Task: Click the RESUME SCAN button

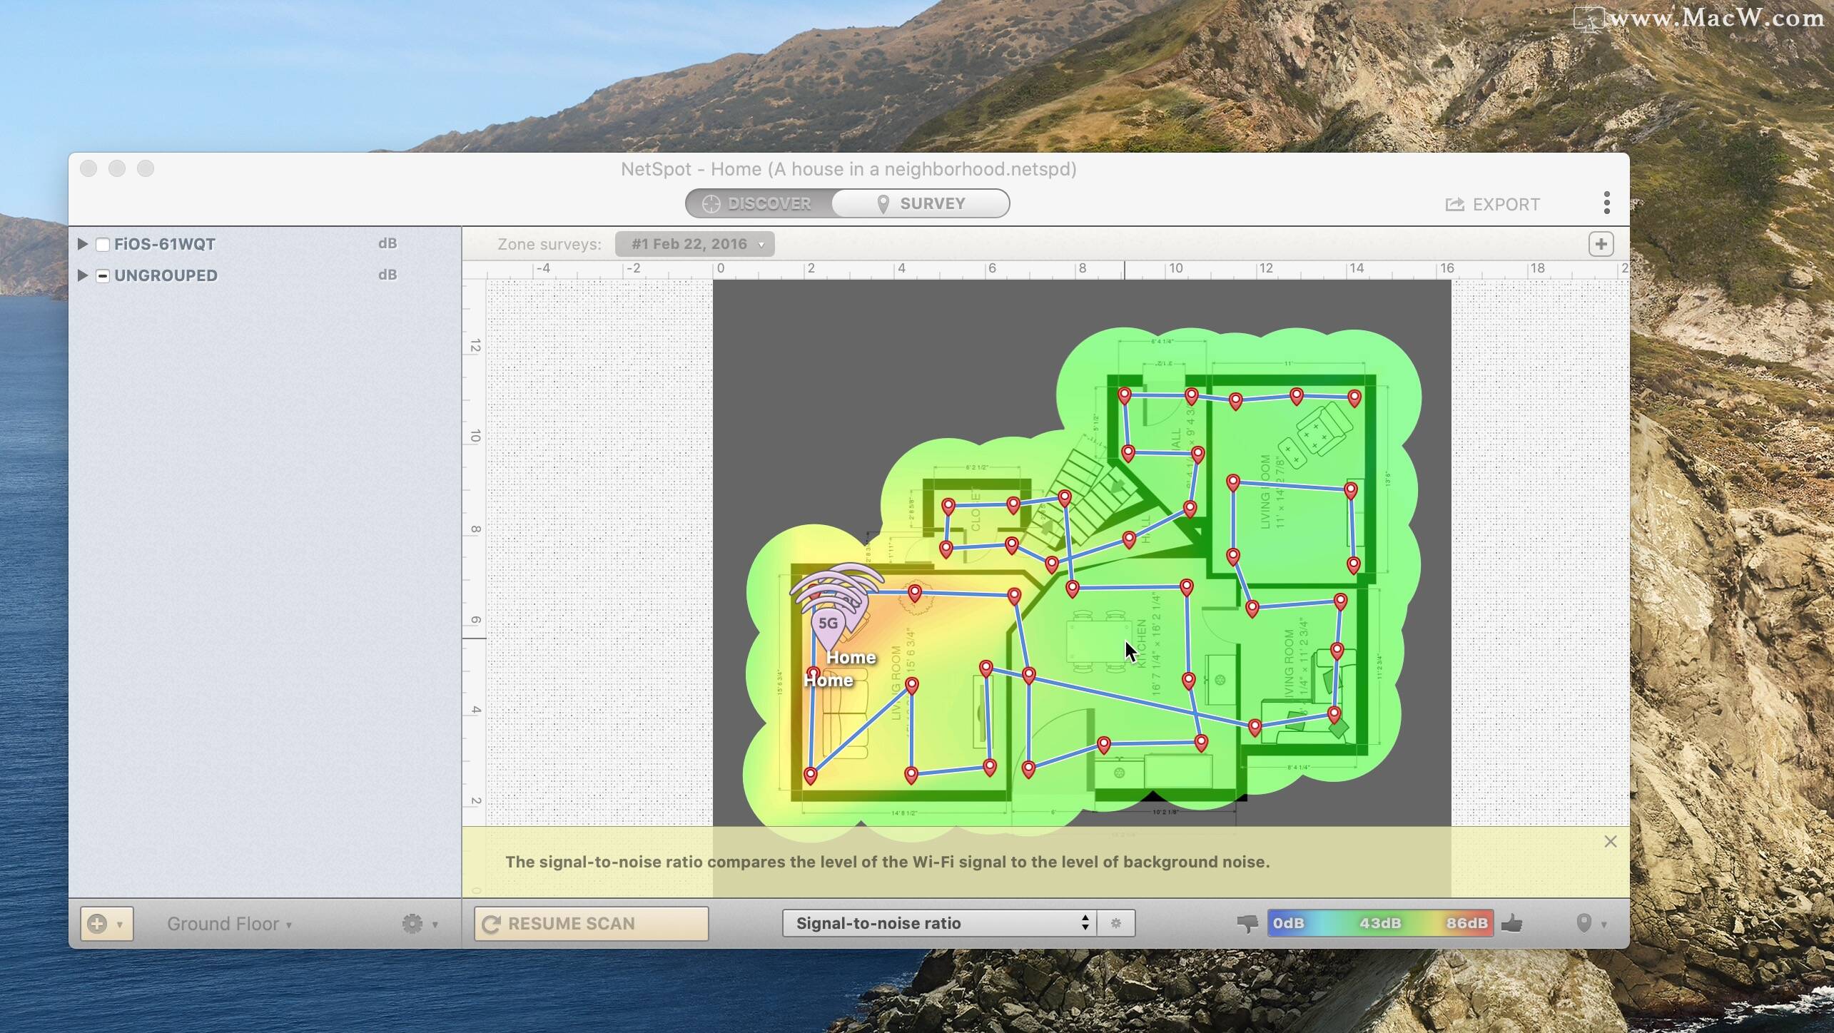Action: pyautogui.click(x=591, y=924)
